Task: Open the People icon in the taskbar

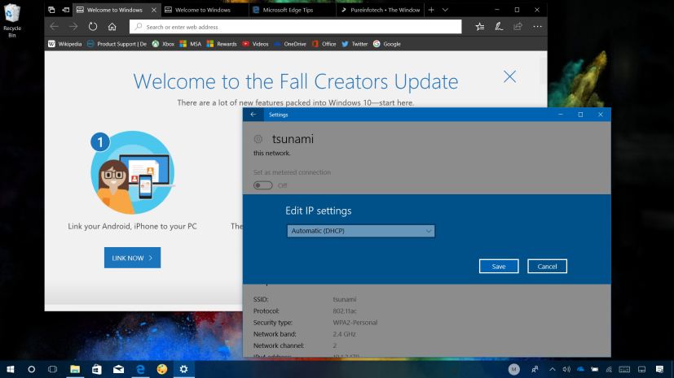Action: click(x=535, y=369)
